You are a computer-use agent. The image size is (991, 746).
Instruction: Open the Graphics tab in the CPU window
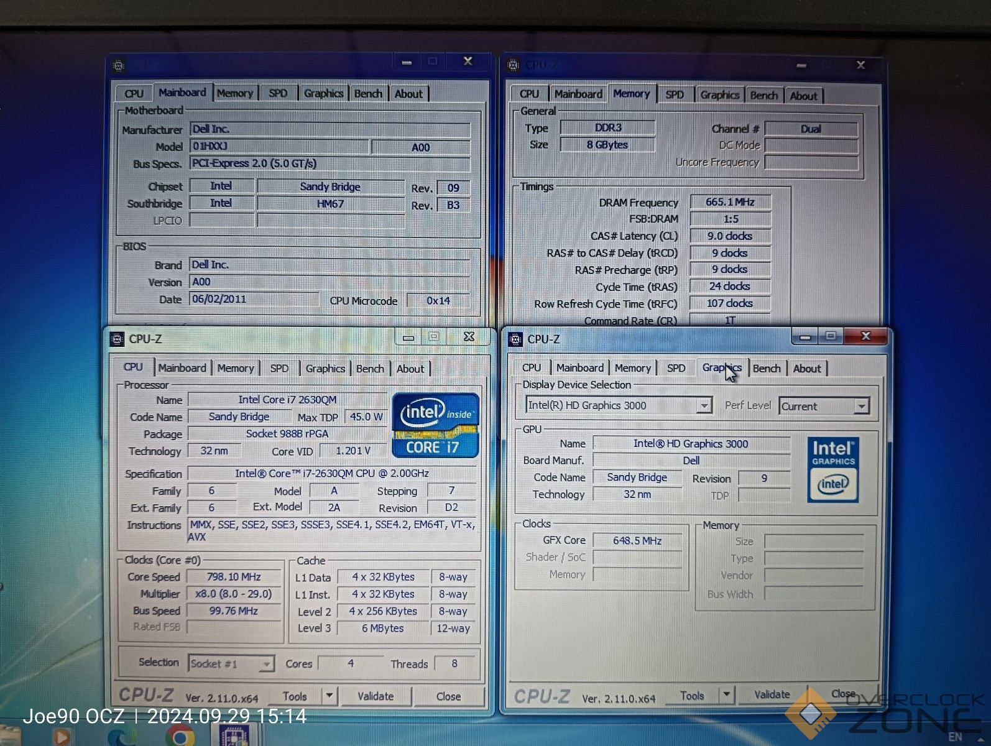pyautogui.click(x=325, y=368)
